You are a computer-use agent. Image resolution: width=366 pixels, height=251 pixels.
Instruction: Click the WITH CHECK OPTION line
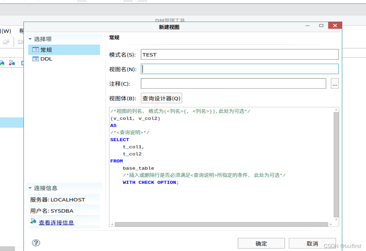(x=151, y=182)
